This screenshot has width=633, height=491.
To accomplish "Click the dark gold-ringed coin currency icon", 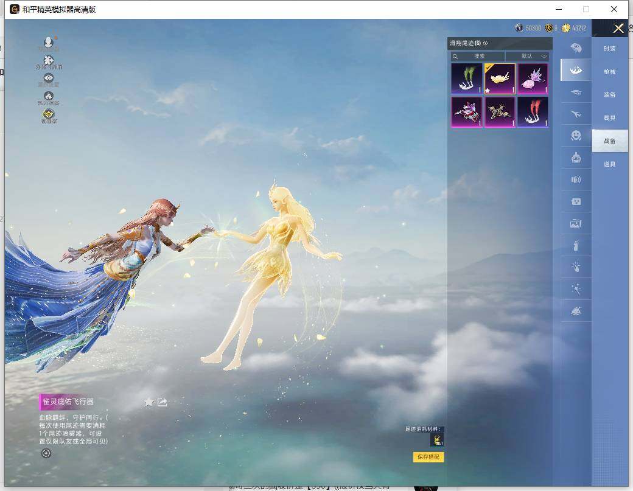I will 549,28.
